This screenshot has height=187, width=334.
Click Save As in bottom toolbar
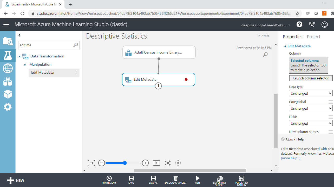click(153, 180)
